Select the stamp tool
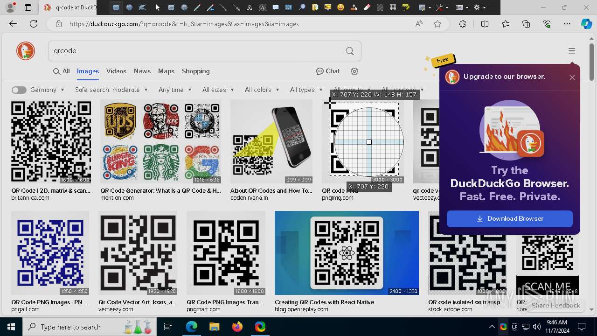 pyautogui.click(x=354, y=7)
